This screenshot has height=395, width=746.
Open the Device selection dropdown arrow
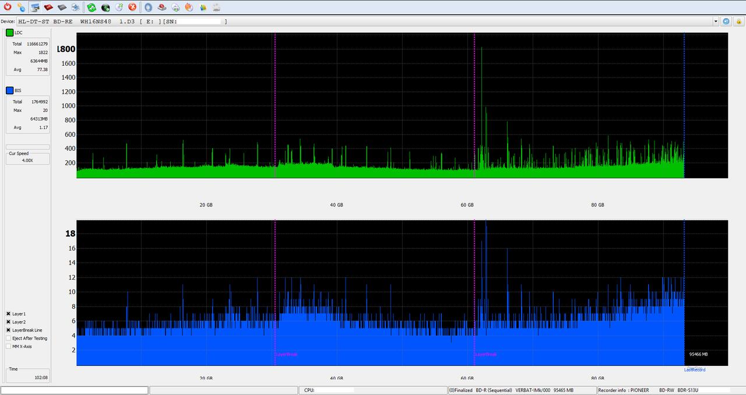tap(716, 22)
